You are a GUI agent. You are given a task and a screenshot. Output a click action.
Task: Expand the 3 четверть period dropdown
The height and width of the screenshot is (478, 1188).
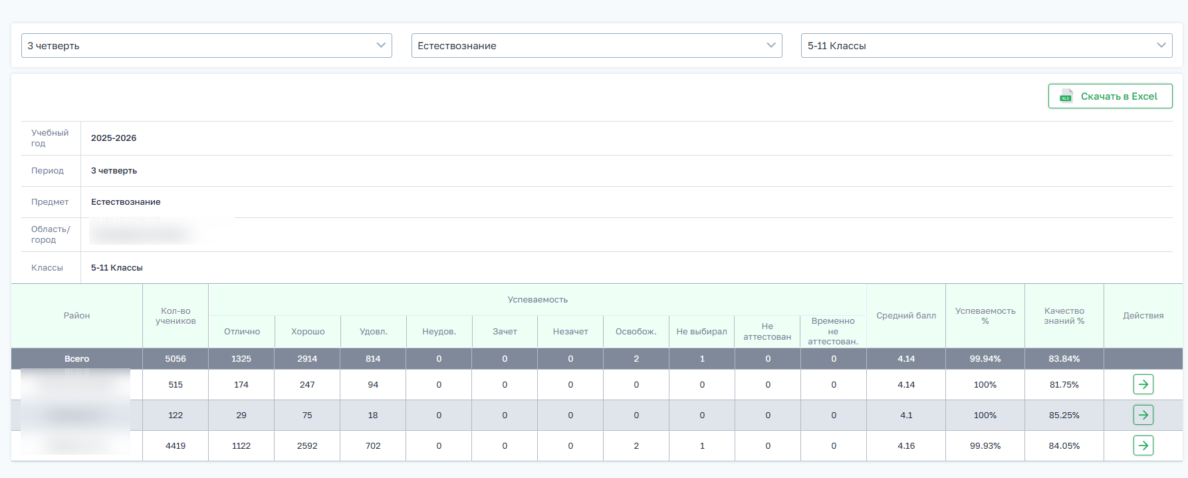[207, 46]
